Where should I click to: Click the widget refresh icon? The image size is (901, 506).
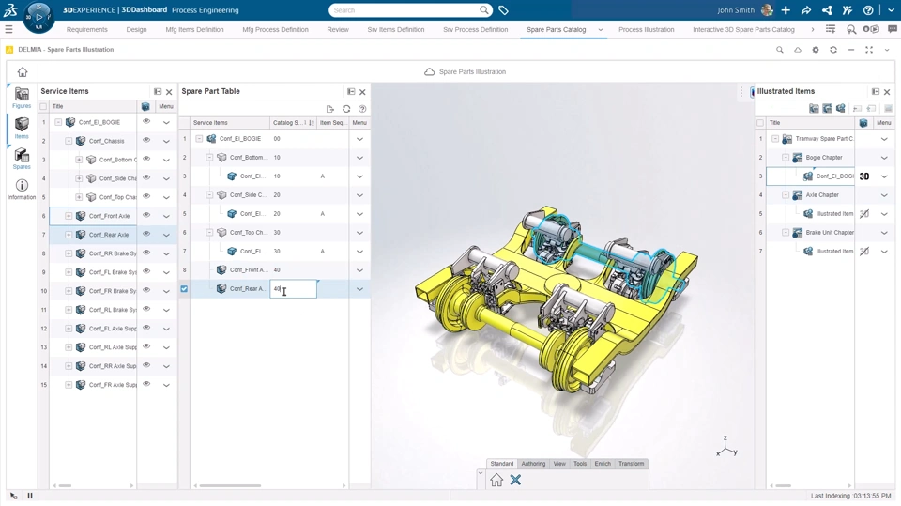(833, 50)
